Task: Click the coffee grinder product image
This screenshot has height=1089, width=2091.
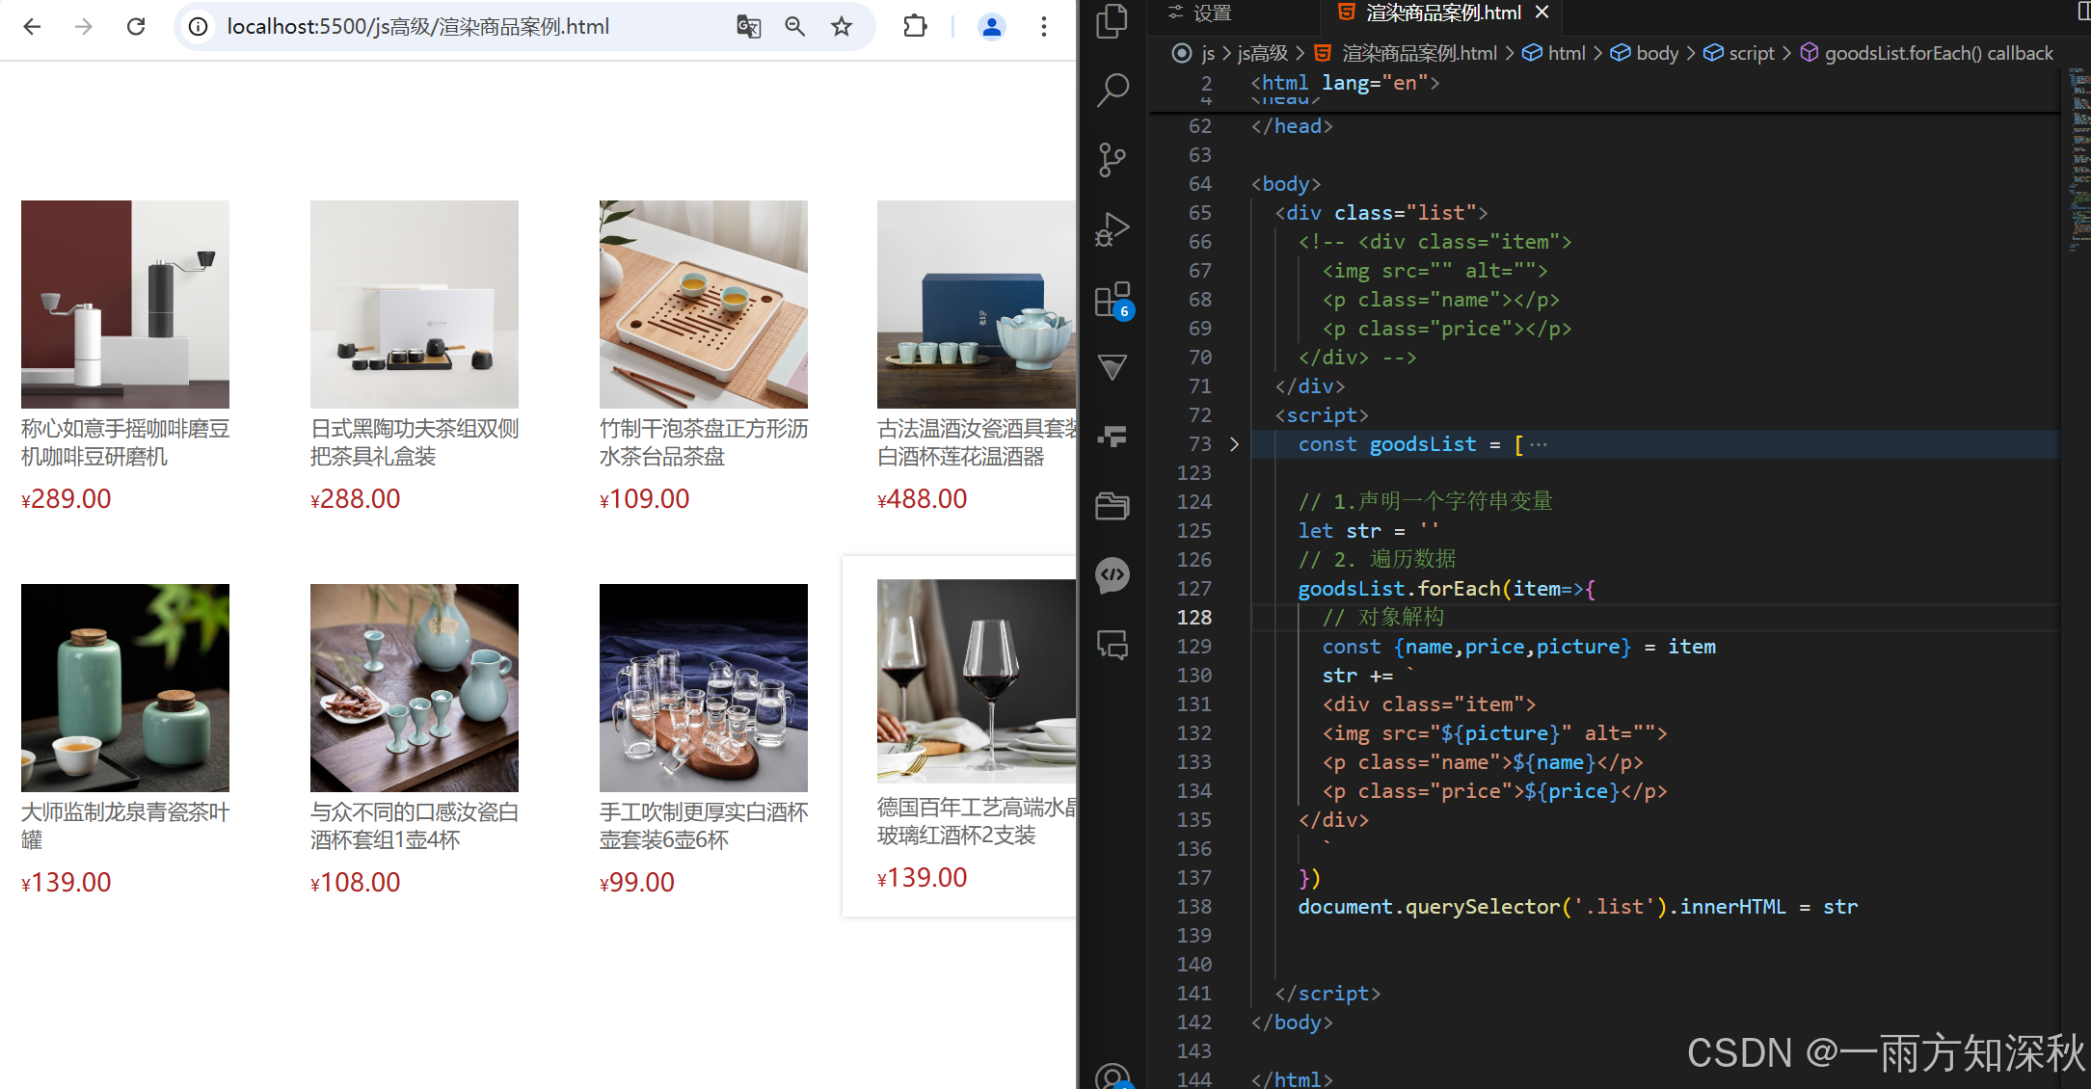Action: (125, 304)
